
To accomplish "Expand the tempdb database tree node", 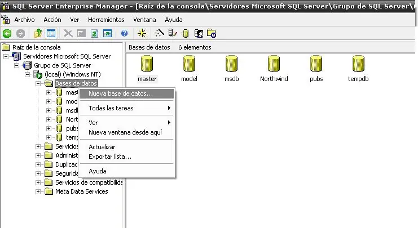I will pos(49,137).
